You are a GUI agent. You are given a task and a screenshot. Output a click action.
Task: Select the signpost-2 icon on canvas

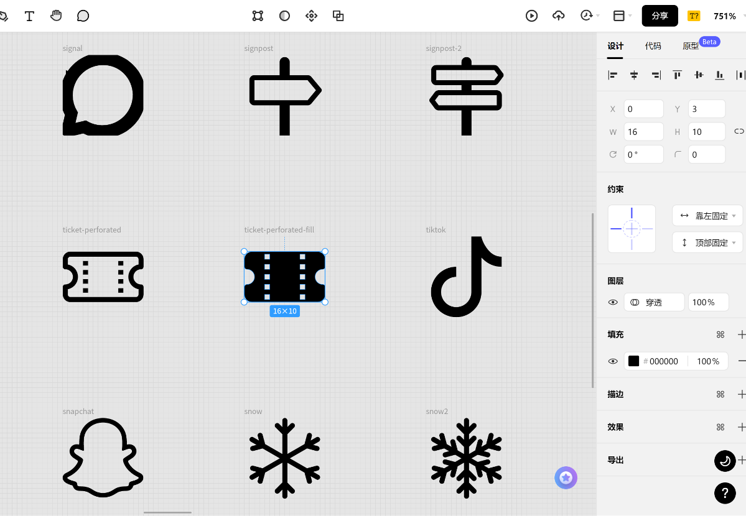point(466,96)
